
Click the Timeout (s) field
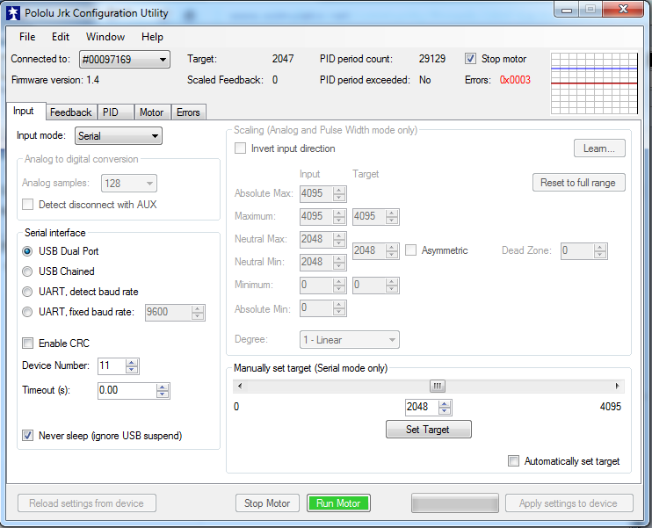pos(127,390)
